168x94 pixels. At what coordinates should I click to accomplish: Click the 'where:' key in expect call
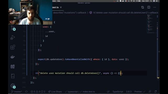[97, 59]
